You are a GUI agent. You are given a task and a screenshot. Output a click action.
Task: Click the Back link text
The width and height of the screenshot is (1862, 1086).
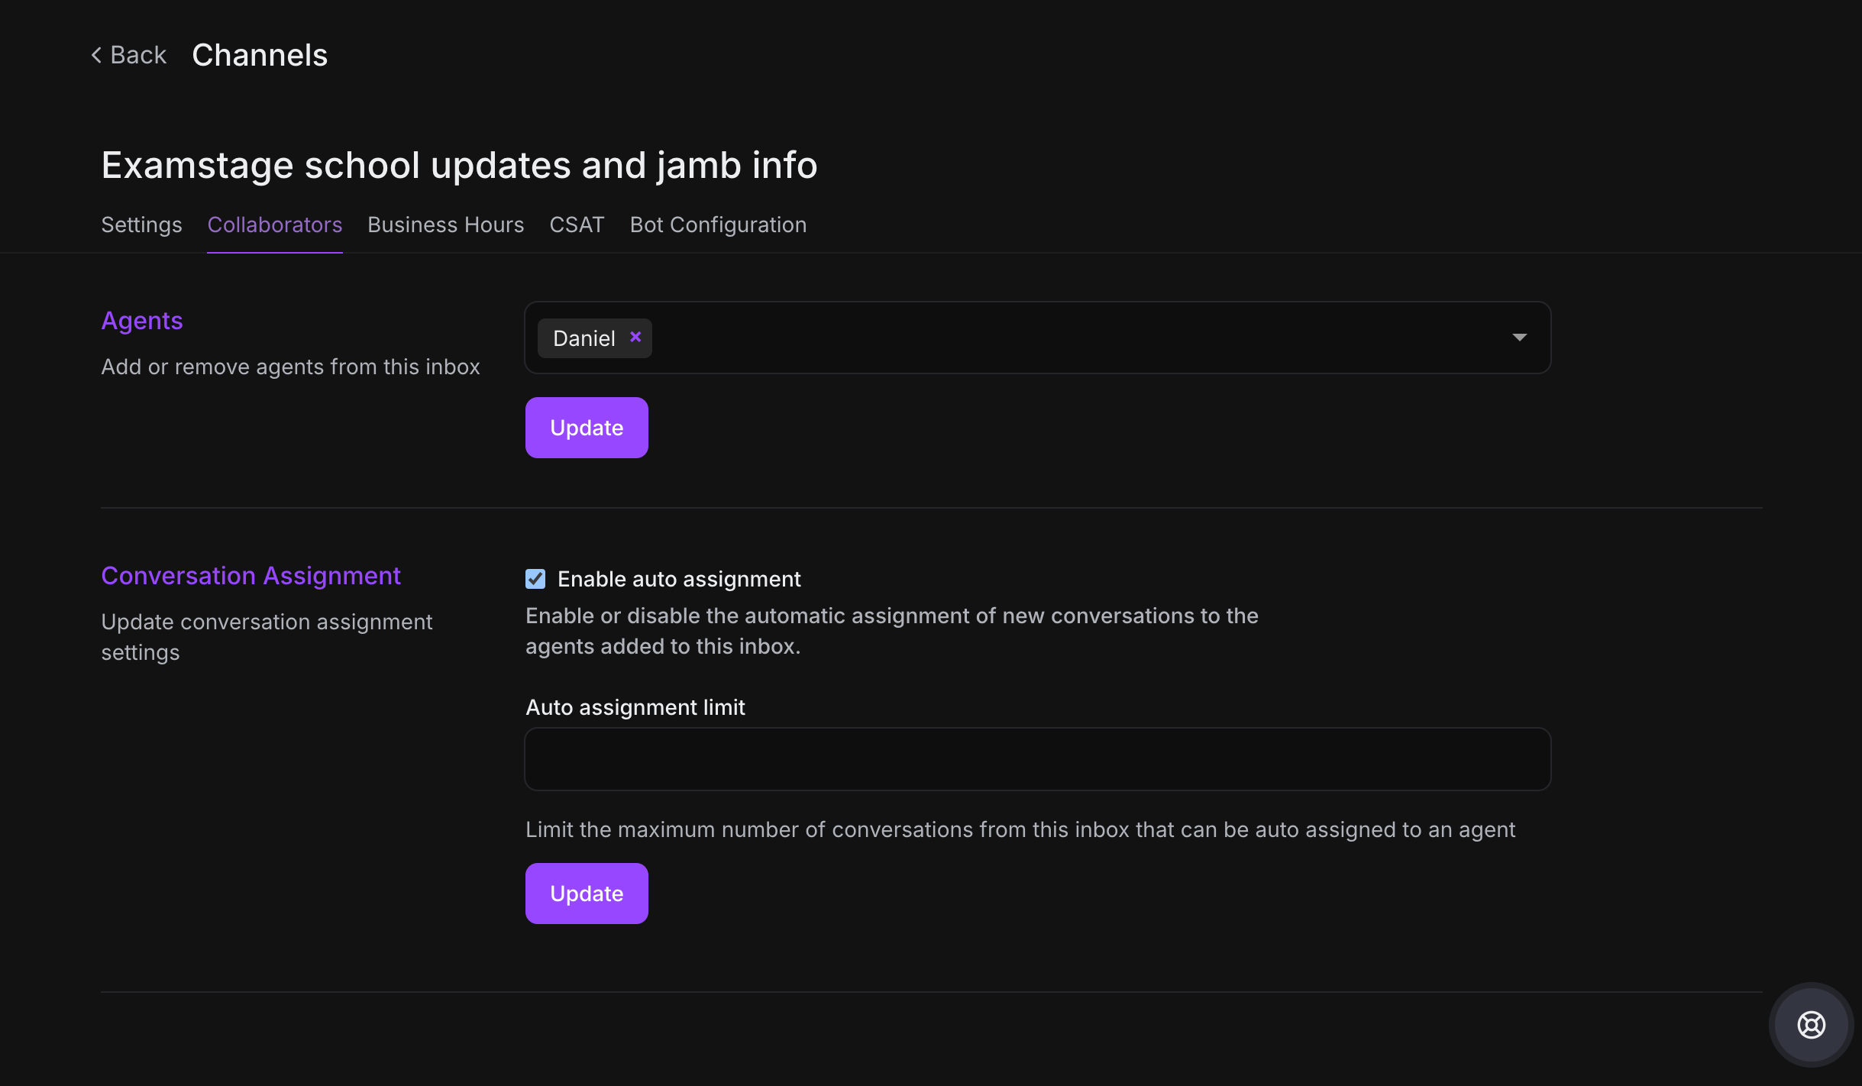[x=138, y=55]
